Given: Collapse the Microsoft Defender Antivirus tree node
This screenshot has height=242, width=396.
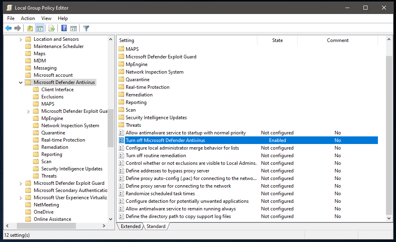Looking at the screenshot, I should 20,82.
